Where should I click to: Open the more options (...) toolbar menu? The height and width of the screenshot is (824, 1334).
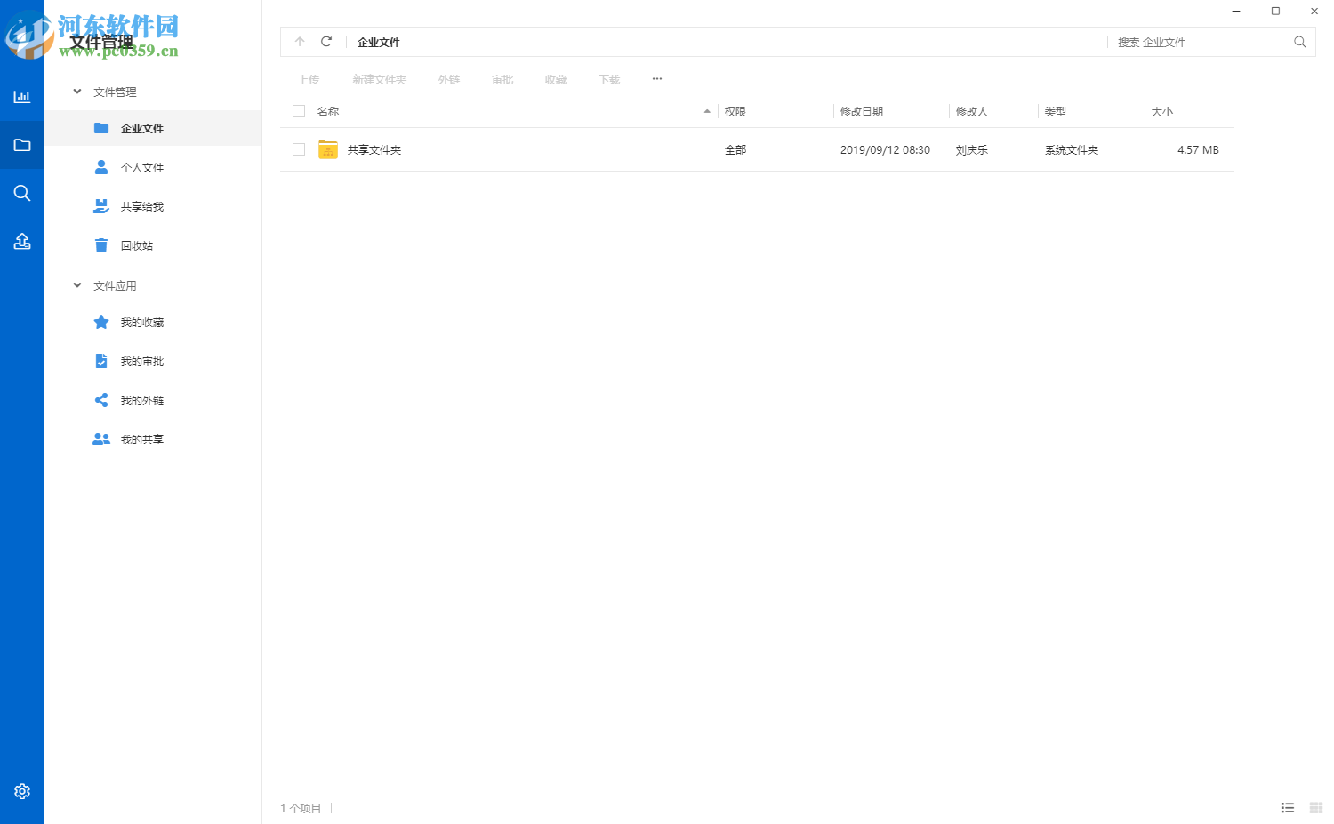coord(656,79)
